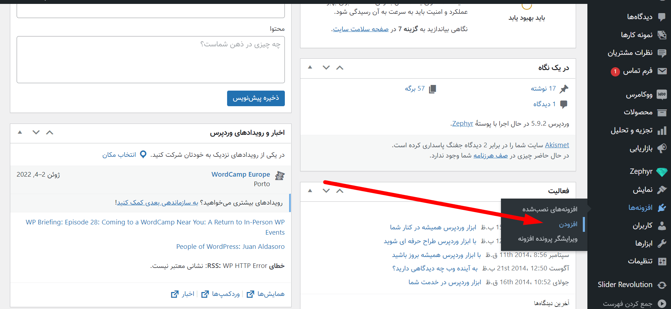The height and width of the screenshot is (309, 671).
Task: Click the Slider Revolution refresh icon
Action: tap(661, 285)
